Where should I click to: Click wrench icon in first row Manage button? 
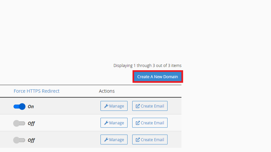click(106, 106)
